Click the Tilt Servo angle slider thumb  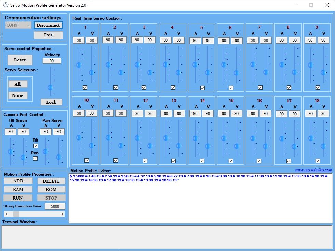[x=10, y=152]
